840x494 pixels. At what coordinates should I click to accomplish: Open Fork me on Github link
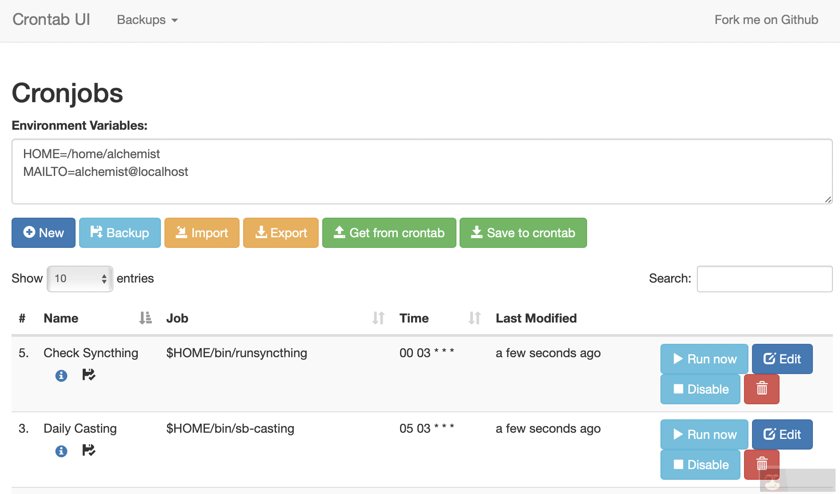(766, 20)
